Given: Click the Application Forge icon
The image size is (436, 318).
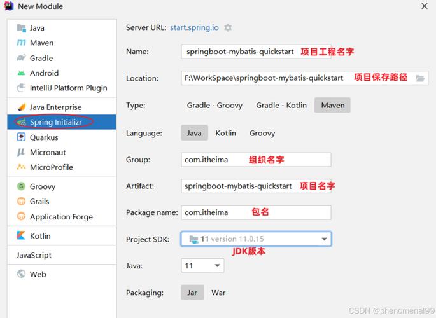Looking at the screenshot, I should tap(22, 216).
